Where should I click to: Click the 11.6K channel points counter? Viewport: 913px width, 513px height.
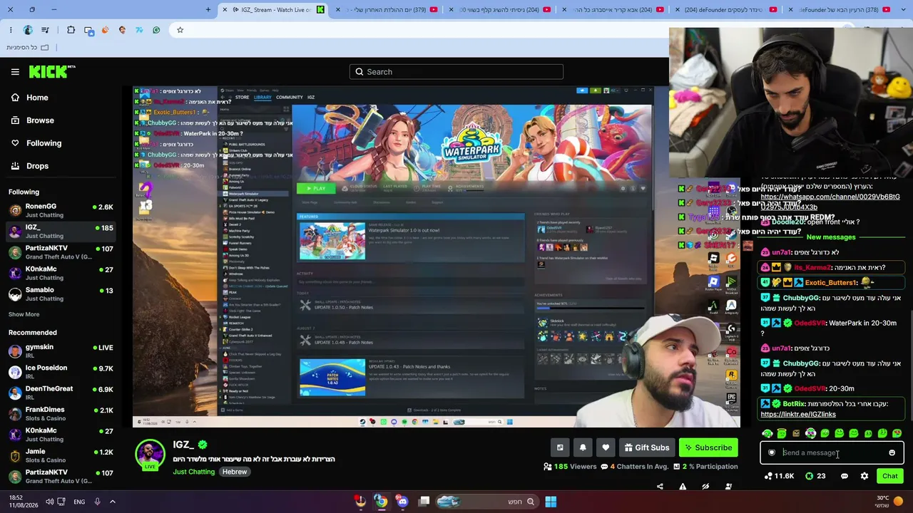coord(779,476)
